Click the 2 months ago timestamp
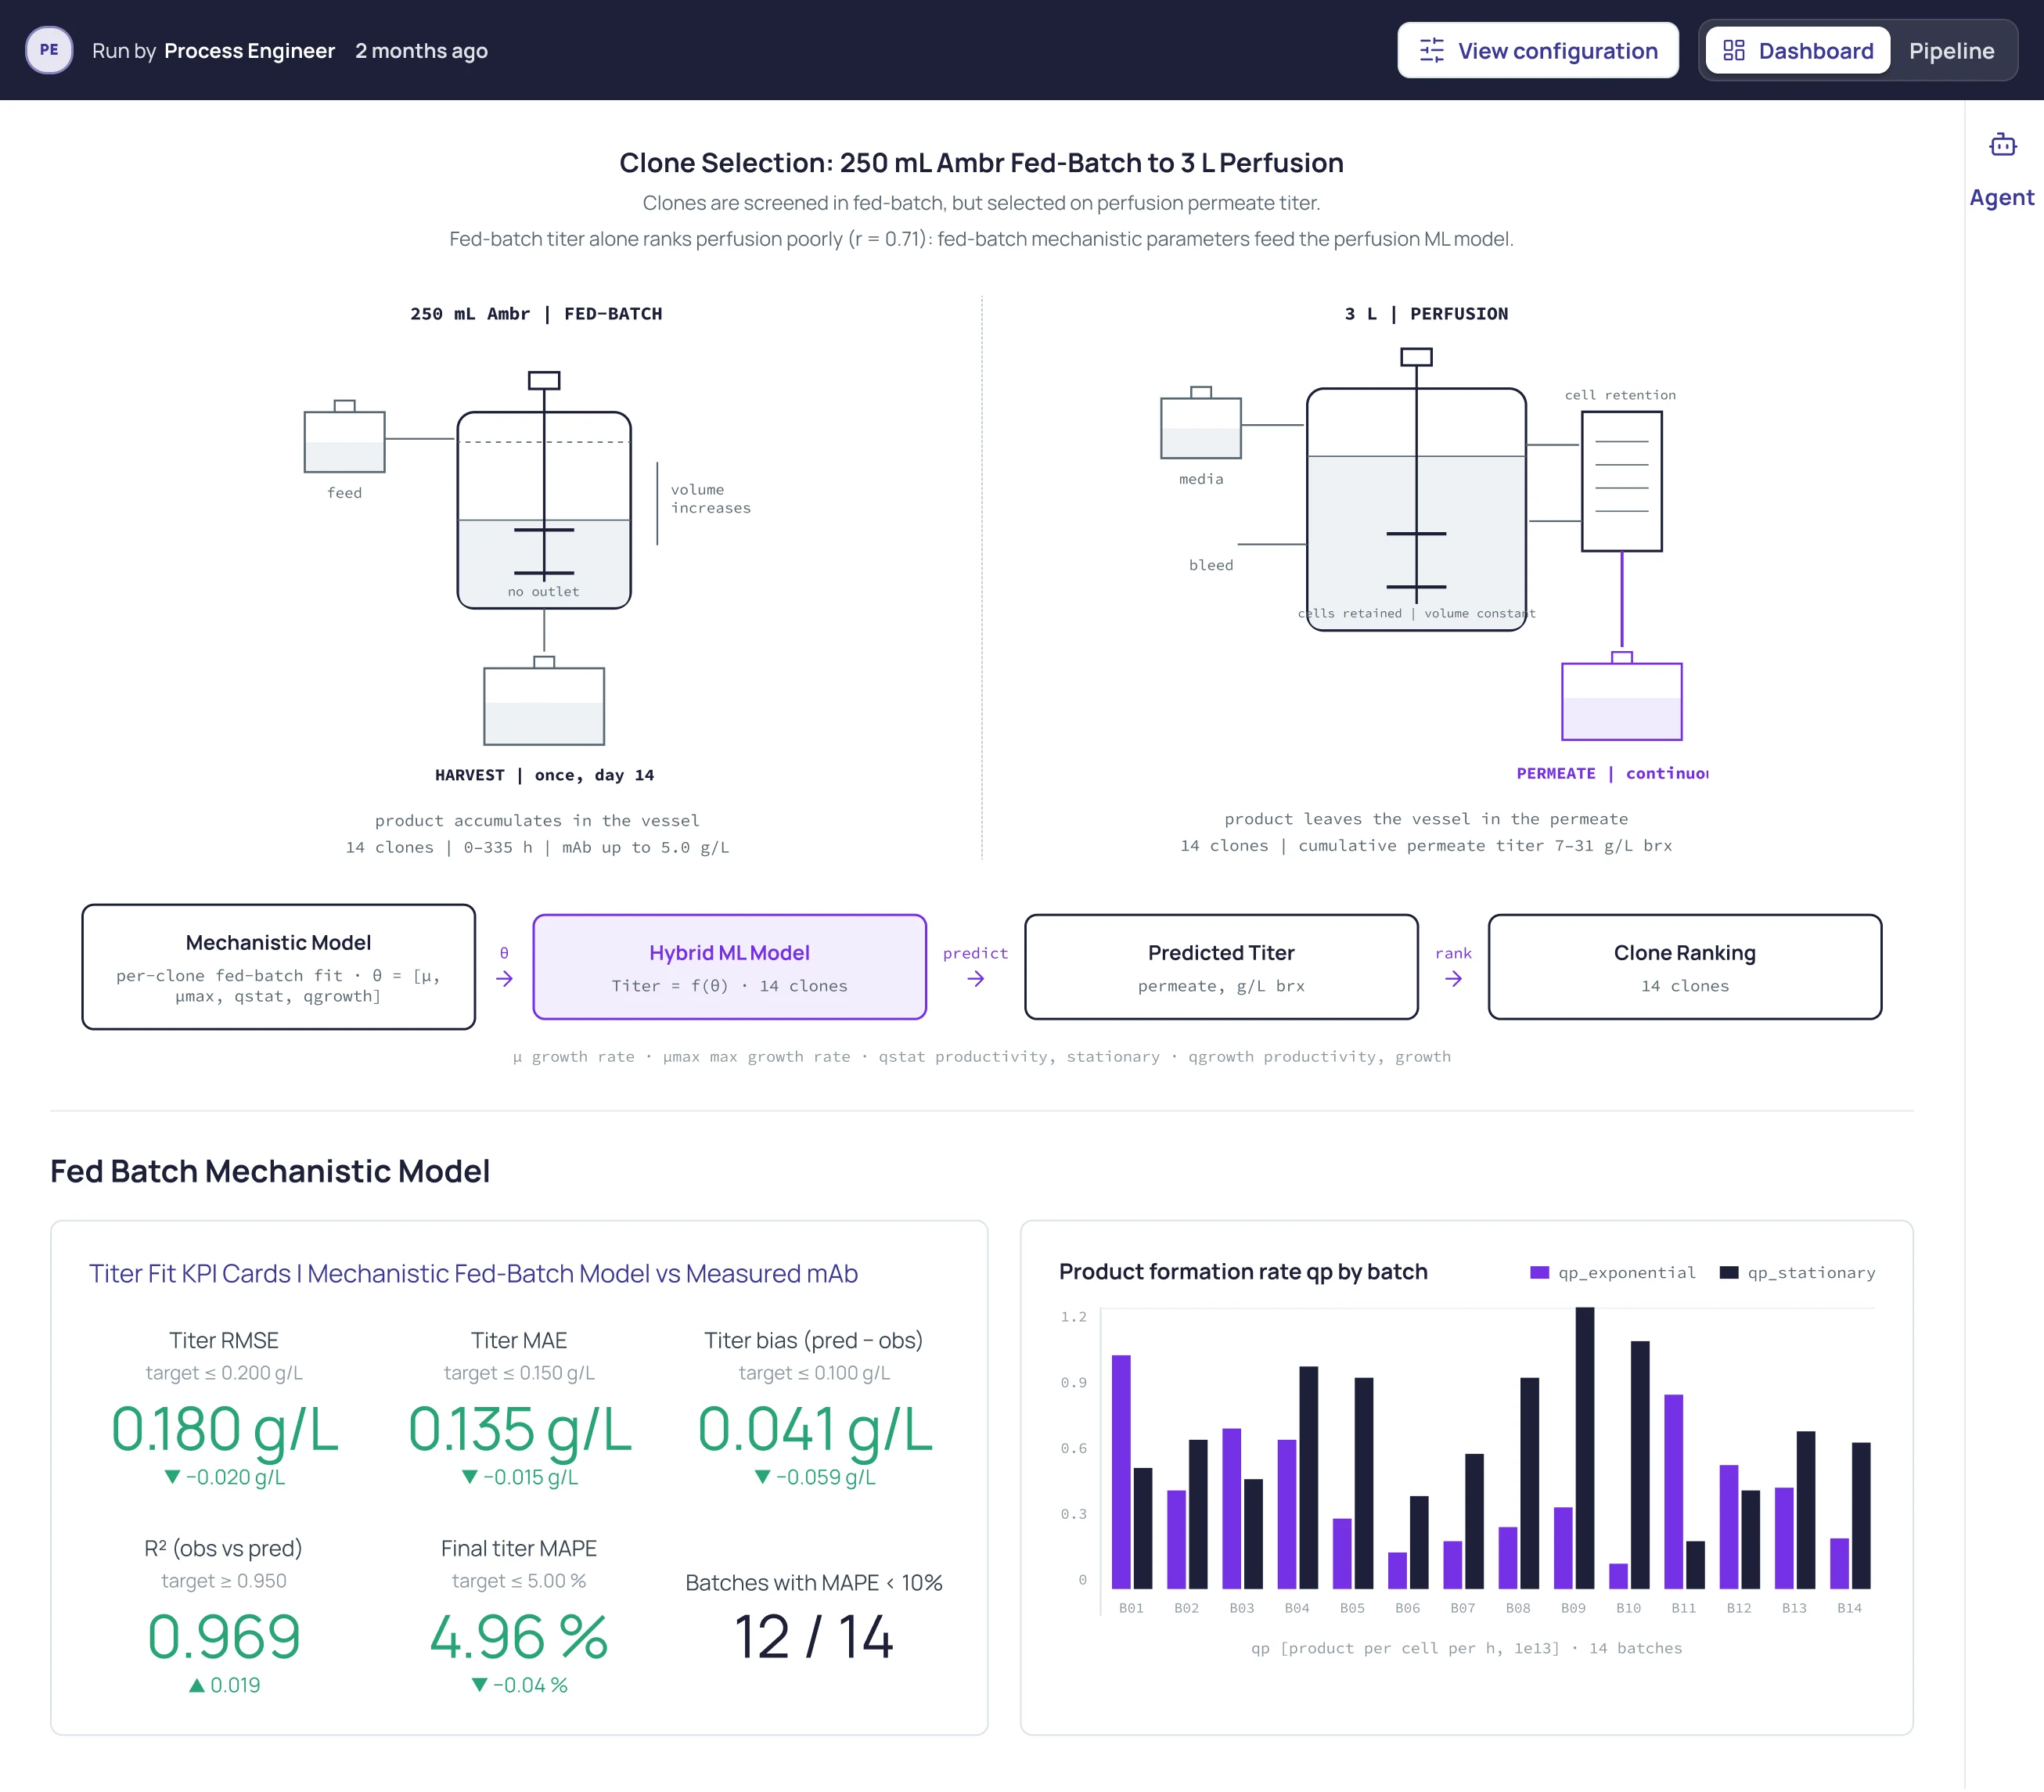Screen dimensions: 2044x1792 [421, 51]
